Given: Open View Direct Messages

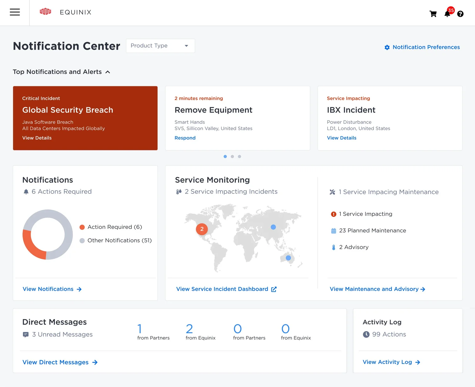Looking at the screenshot, I should pos(55,362).
